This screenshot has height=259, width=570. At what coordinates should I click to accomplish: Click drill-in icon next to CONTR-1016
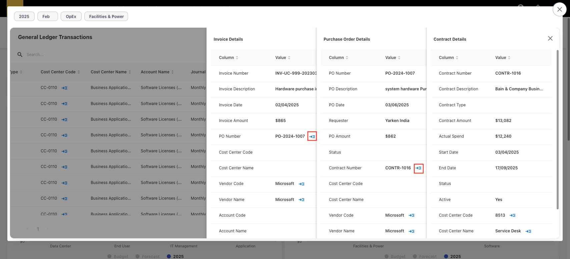419,168
